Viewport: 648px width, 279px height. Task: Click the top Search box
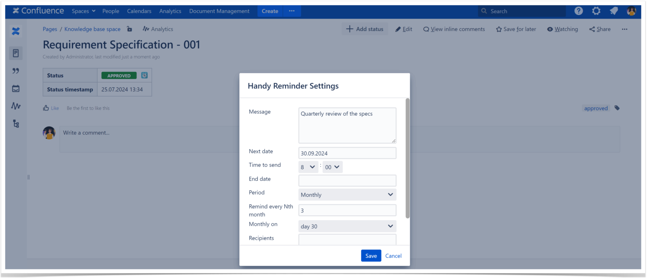[521, 11]
